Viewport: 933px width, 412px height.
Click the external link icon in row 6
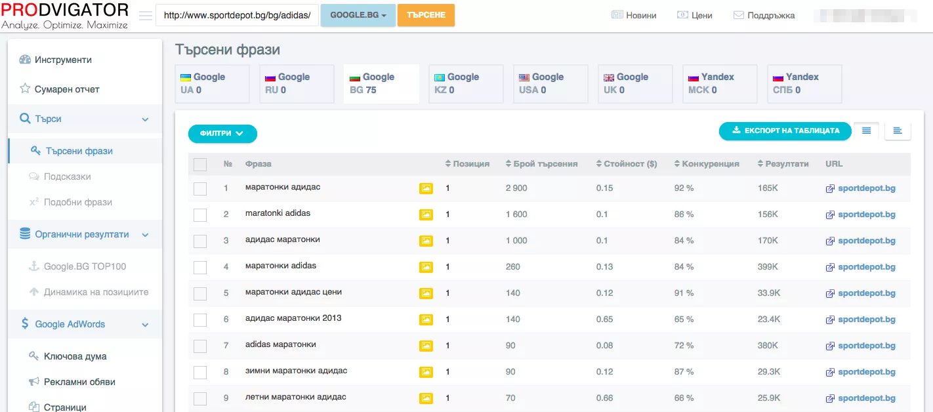click(830, 320)
